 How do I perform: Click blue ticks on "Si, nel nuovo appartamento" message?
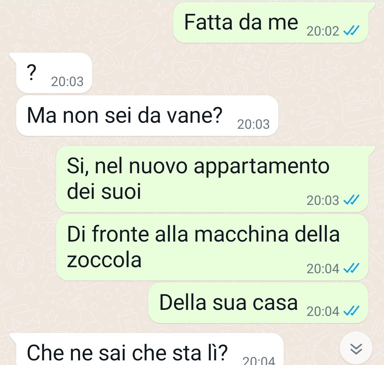tap(351, 200)
